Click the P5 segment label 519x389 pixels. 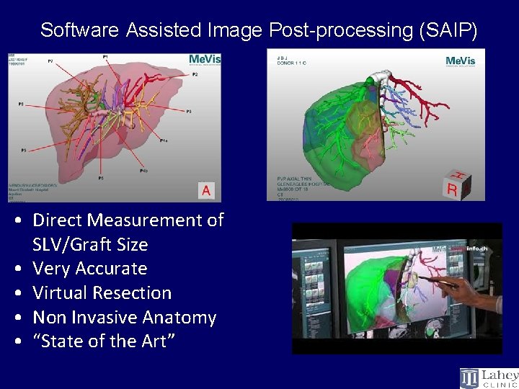pos(24,150)
